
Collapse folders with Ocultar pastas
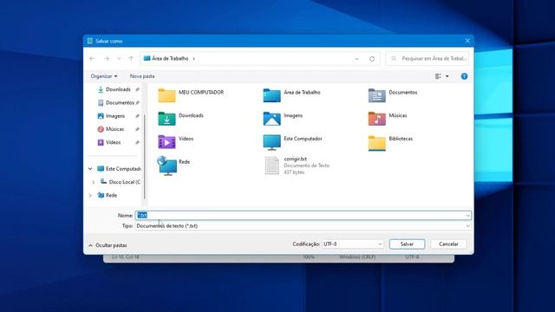tap(108, 245)
